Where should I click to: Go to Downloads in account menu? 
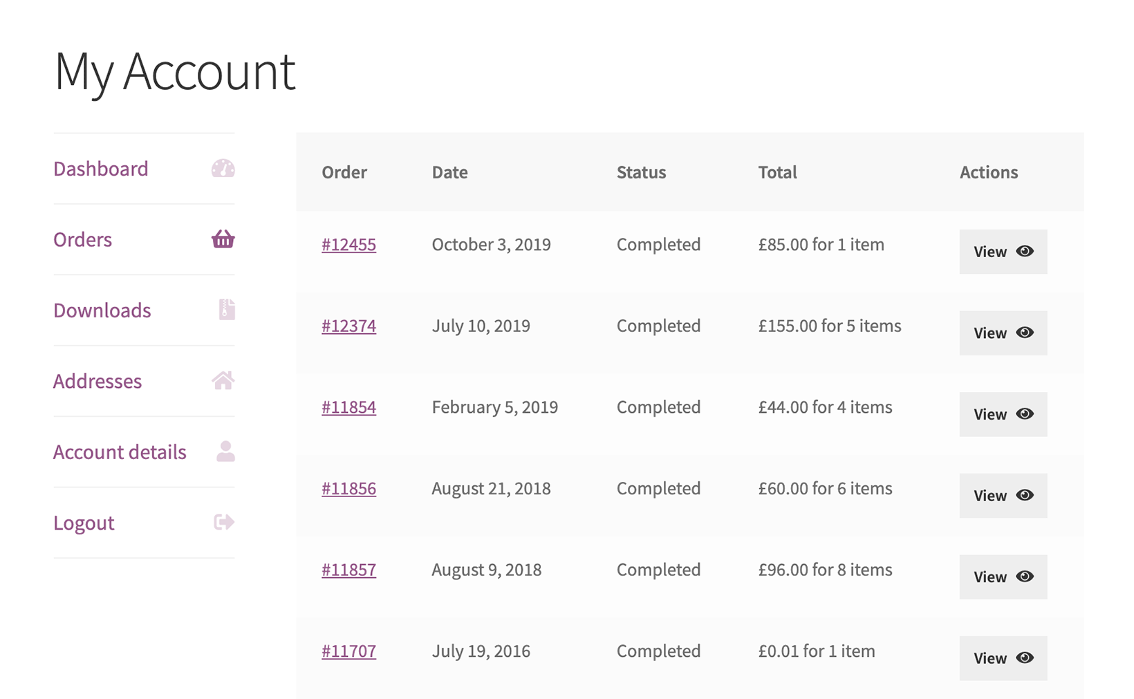(x=102, y=310)
